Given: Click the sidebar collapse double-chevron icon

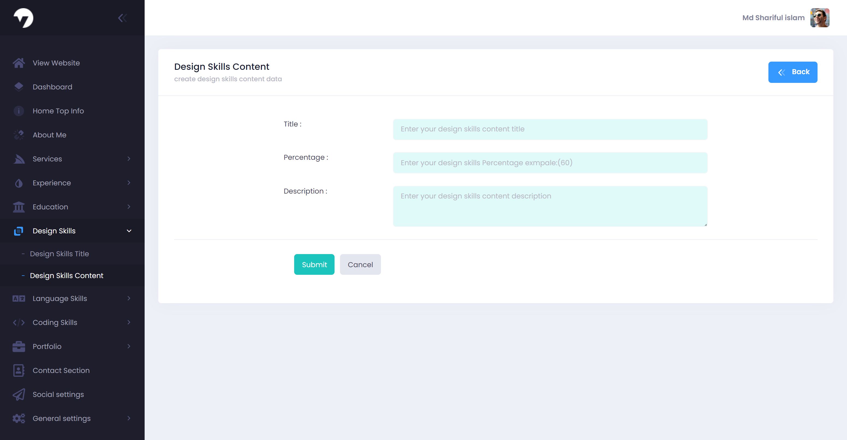Looking at the screenshot, I should (122, 18).
